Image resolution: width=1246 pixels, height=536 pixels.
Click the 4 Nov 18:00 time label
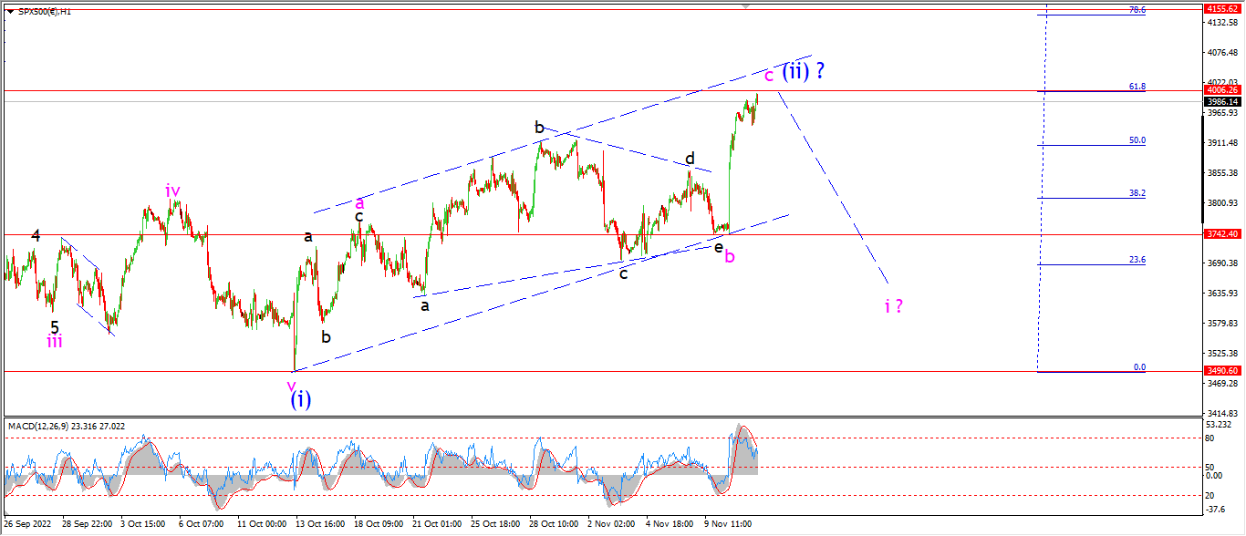(669, 524)
